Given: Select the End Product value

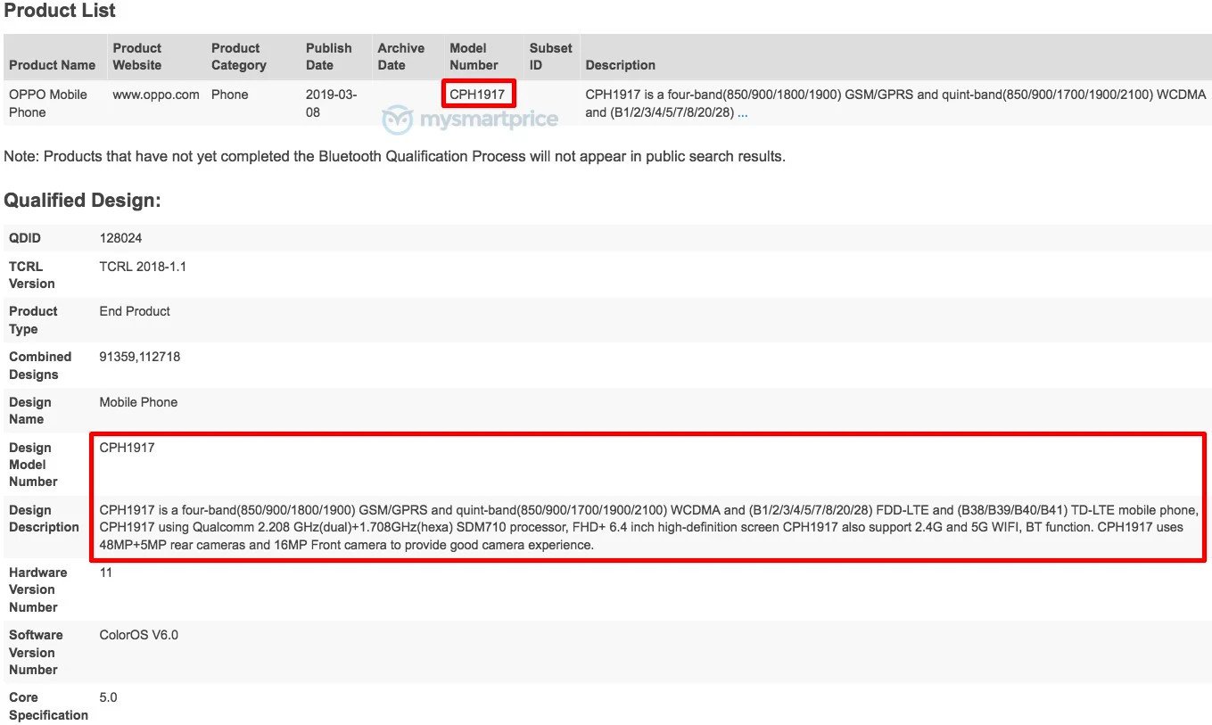Looking at the screenshot, I should click(x=135, y=311).
